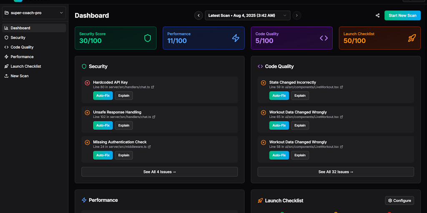See All 32 Issues in Code Quality
Screen dimensions: 427x213
[336, 172]
